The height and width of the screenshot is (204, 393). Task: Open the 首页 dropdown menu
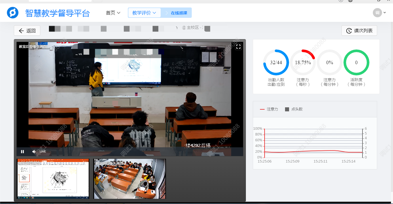coord(113,13)
